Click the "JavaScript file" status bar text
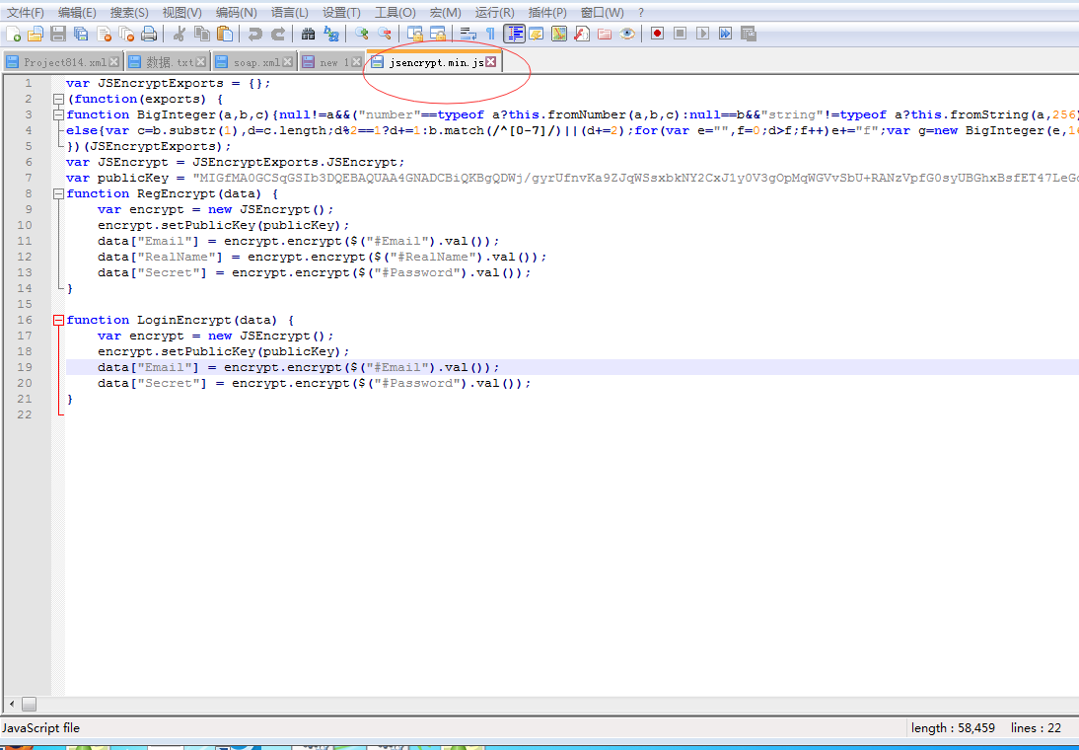This screenshot has height=750, width=1079. 41,728
